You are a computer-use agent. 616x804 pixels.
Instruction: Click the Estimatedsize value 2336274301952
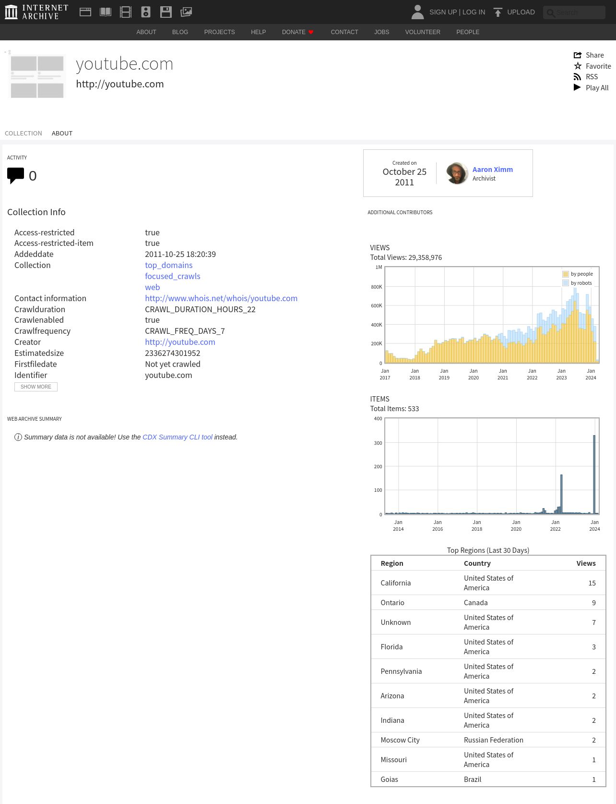[173, 353]
